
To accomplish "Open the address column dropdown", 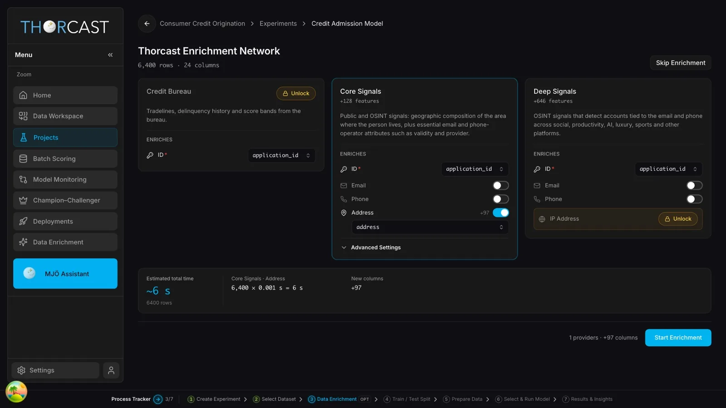I will (430, 227).
